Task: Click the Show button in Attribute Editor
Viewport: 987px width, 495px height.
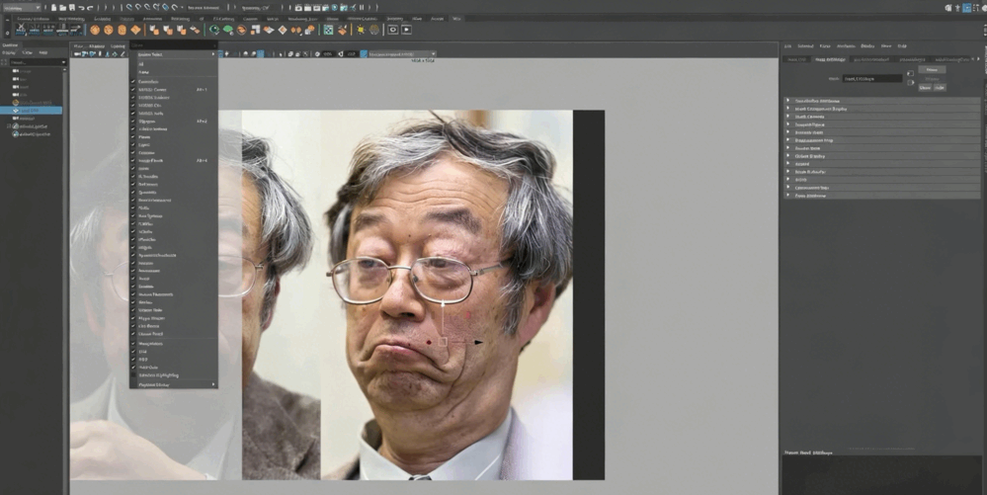Action: (925, 88)
